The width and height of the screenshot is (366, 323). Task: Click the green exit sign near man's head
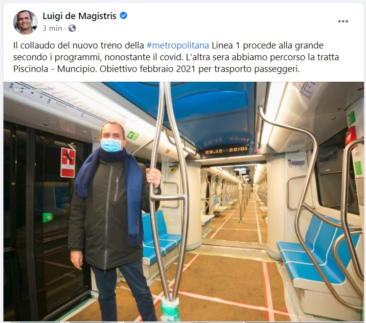coord(133,136)
